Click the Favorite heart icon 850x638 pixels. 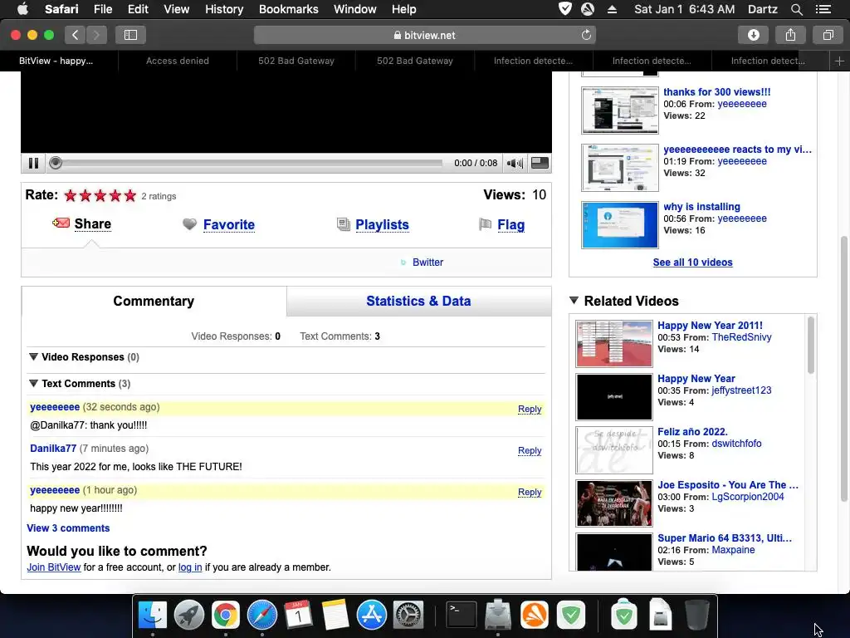[189, 224]
